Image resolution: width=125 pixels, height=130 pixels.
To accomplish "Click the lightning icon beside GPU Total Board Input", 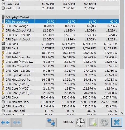I will tap(3, 57).
